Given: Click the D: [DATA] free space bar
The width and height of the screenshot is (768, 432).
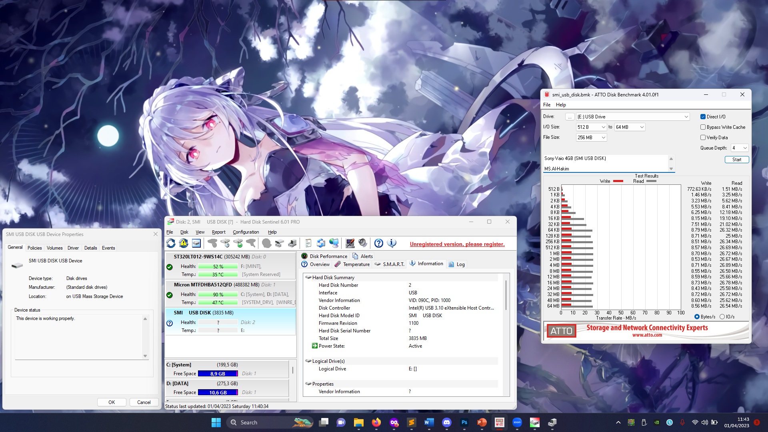Looking at the screenshot, I should (x=218, y=392).
